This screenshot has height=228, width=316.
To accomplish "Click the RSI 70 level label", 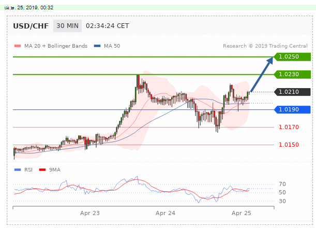I will pos(282,184).
